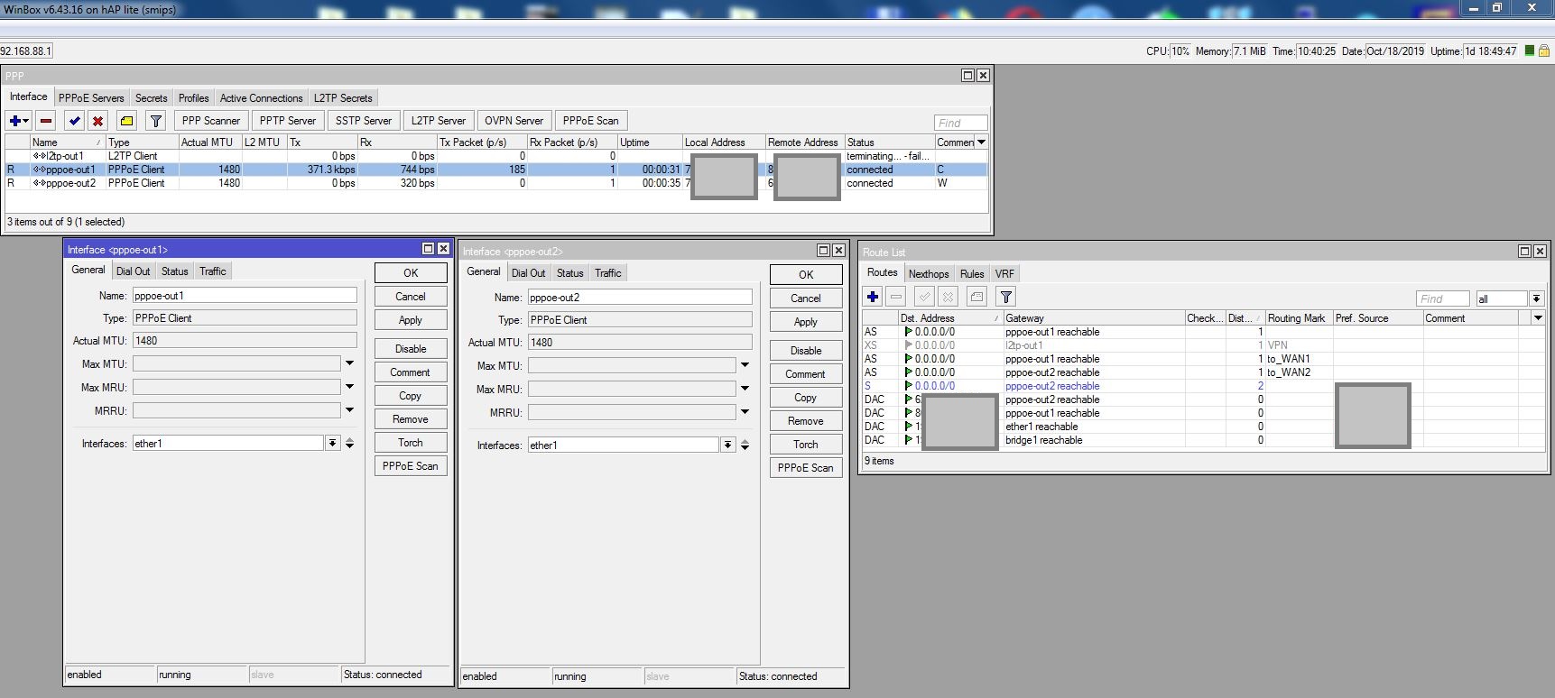Add a new route with the plus icon
Viewport: 1555px width, 698px height.
[872, 297]
